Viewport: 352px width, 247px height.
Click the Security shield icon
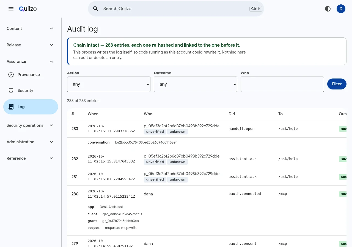[11, 91]
